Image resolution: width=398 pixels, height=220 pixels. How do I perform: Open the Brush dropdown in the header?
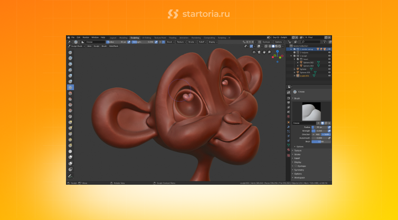[170, 42]
